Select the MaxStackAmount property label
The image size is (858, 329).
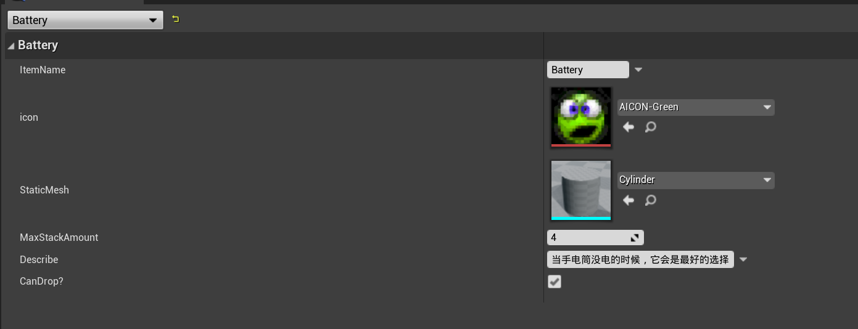click(x=59, y=237)
